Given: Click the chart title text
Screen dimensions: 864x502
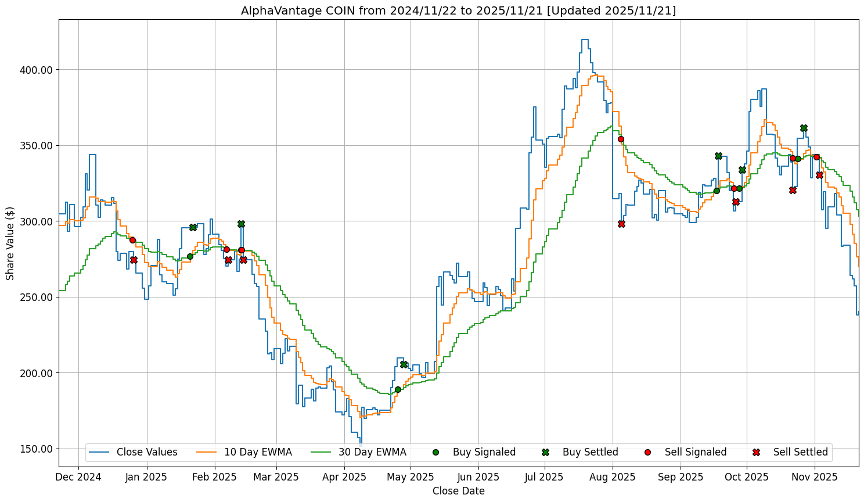Looking at the screenshot, I should [x=458, y=10].
